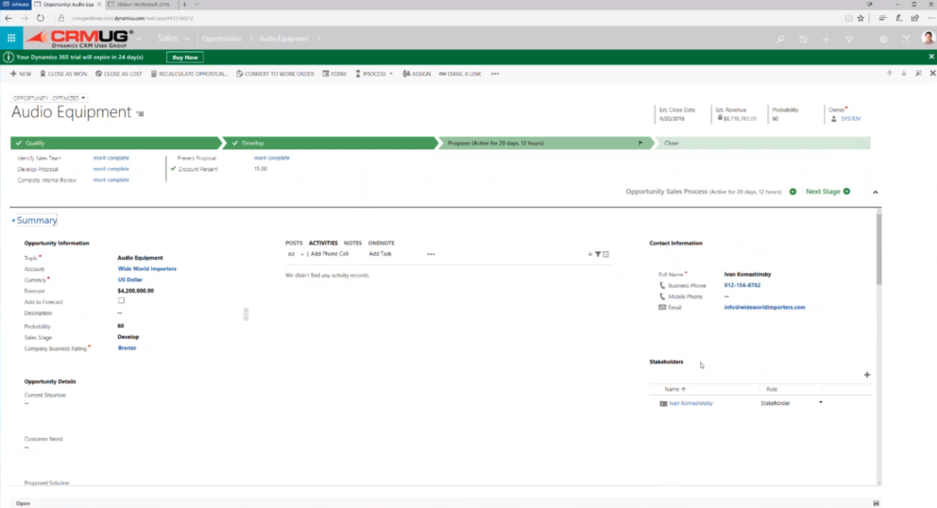Click Close as Lost command
Image resolution: width=937 pixels, height=508 pixels.
(x=119, y=74)
